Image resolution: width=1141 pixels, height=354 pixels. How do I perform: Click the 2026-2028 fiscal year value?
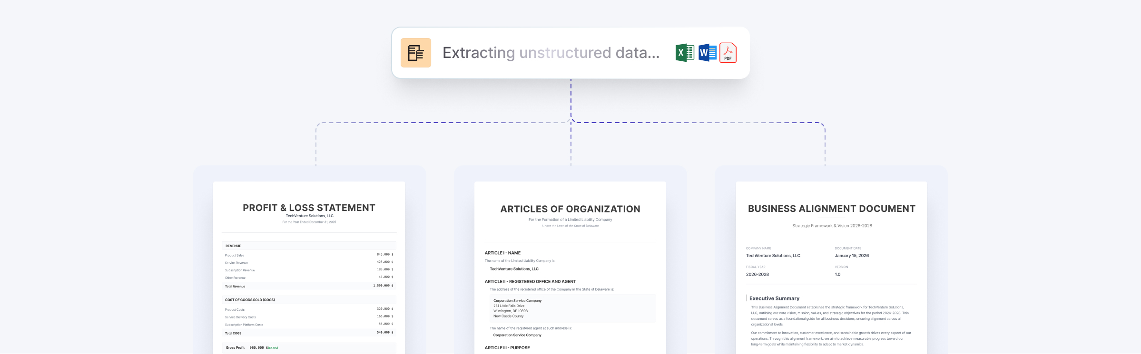click(x=757, y=274)
